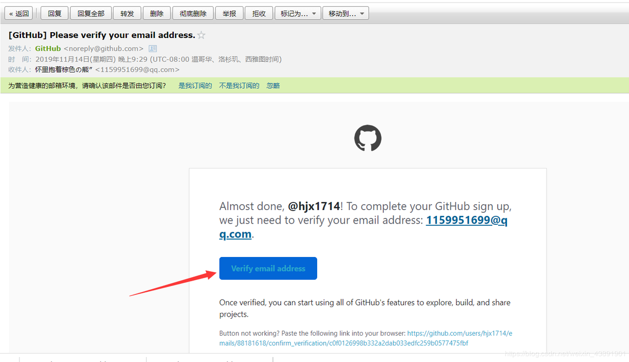Click noreply@github.com sender address
The height and width of the screenshot is (362, 629).
coord(103,49)
